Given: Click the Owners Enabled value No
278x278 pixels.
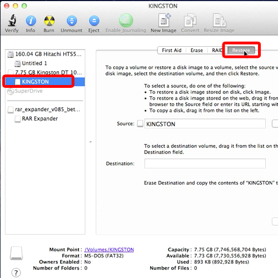Looking at the screenshot, I should tap(87, 262).
